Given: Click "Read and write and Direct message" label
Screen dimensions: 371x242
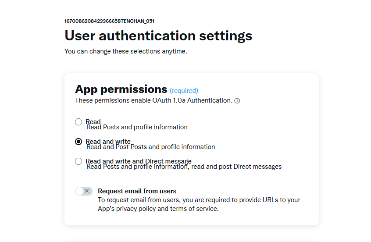Looking at the screenshot, I should tap(138, 161).
